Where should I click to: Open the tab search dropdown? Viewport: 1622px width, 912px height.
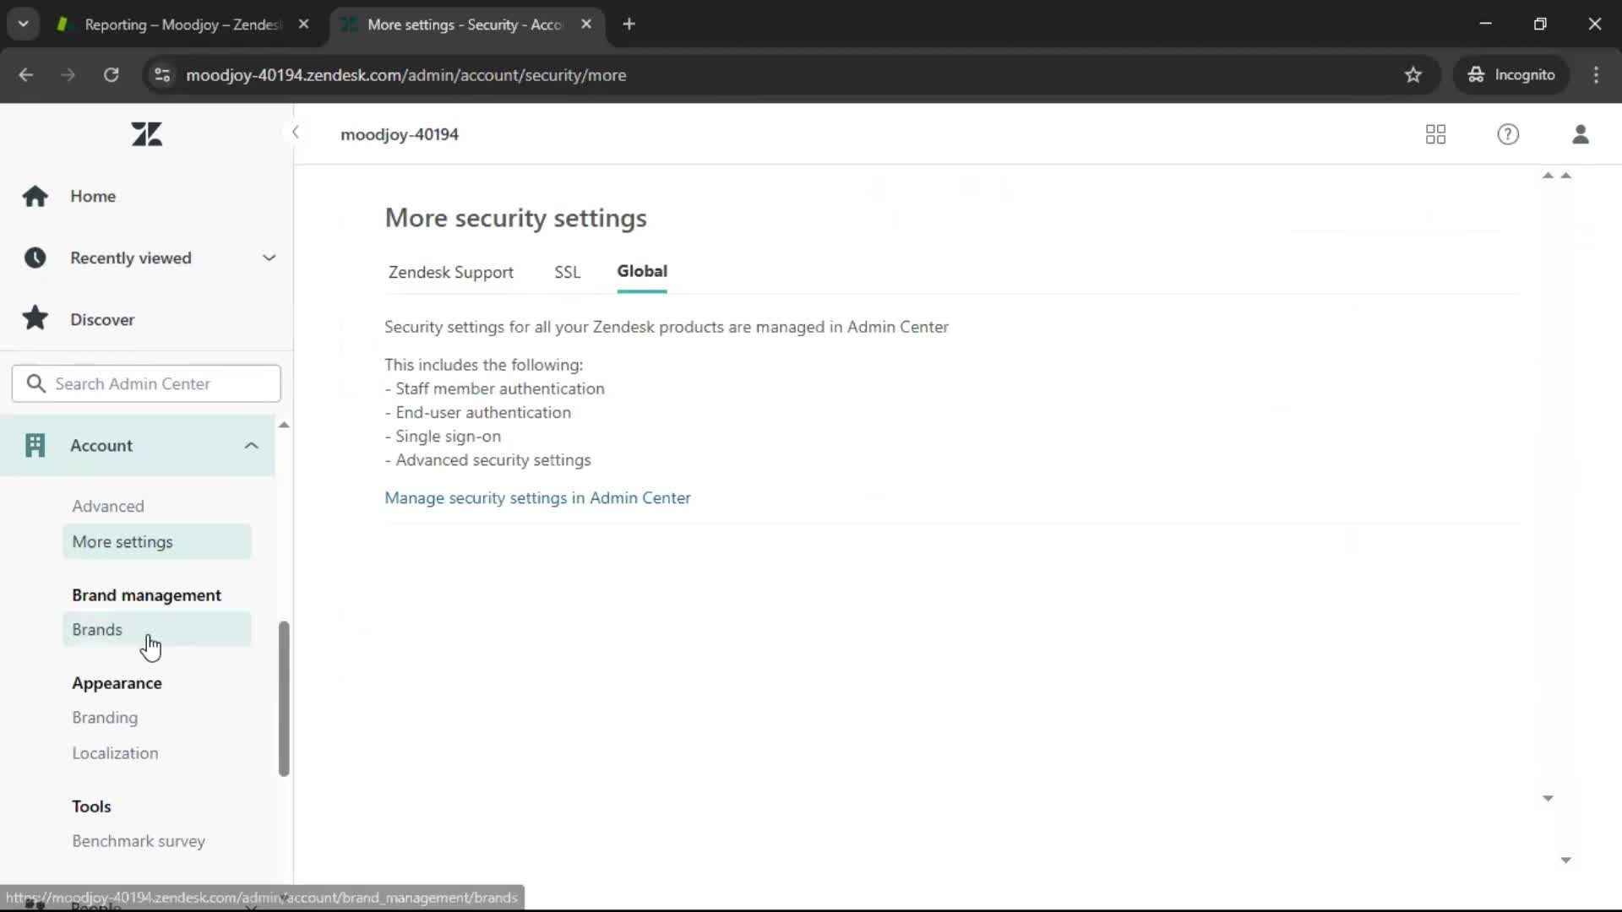tap(23, 24)
